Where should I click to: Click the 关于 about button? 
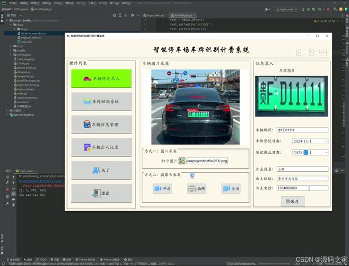point(101,170)
